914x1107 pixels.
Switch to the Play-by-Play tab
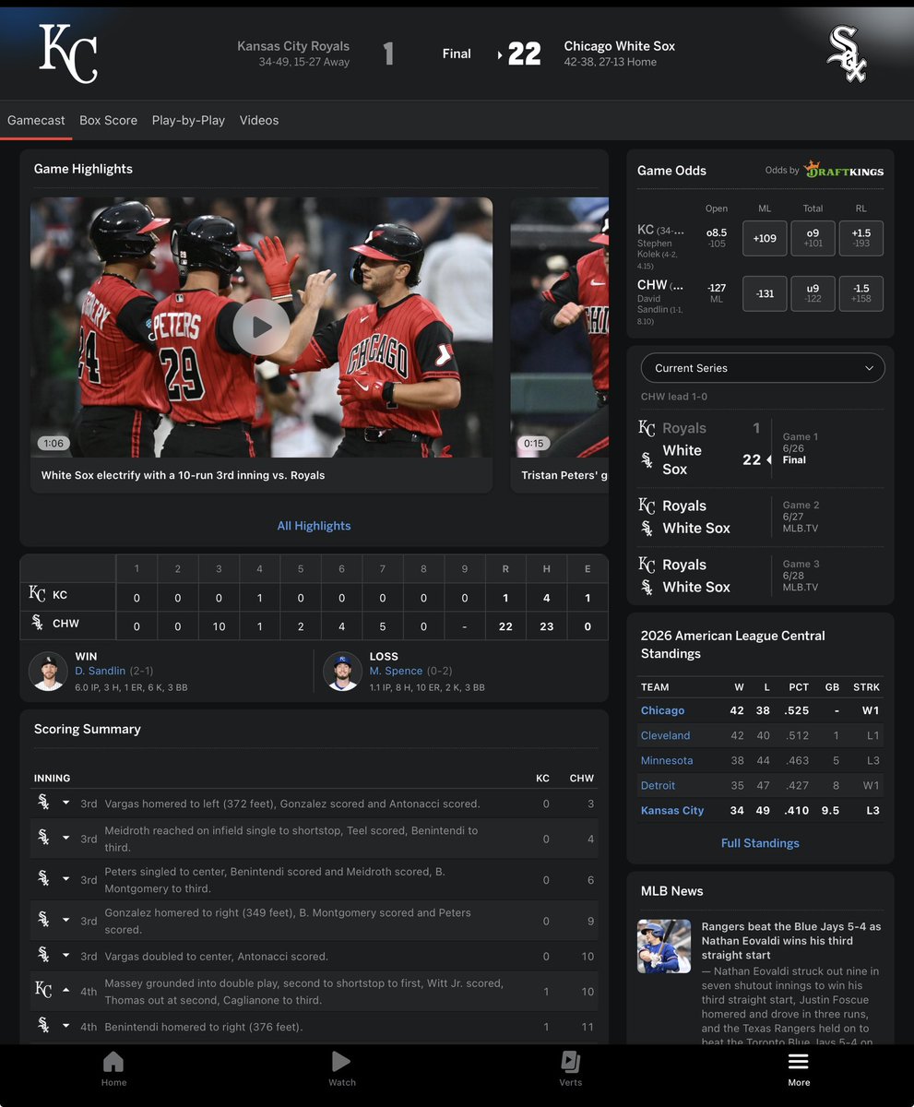(188, 120)
